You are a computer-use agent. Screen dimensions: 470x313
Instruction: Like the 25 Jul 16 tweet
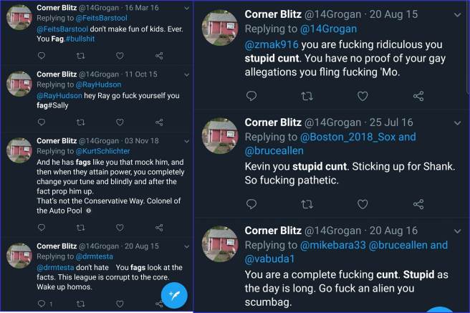click(x=363, y=204)
